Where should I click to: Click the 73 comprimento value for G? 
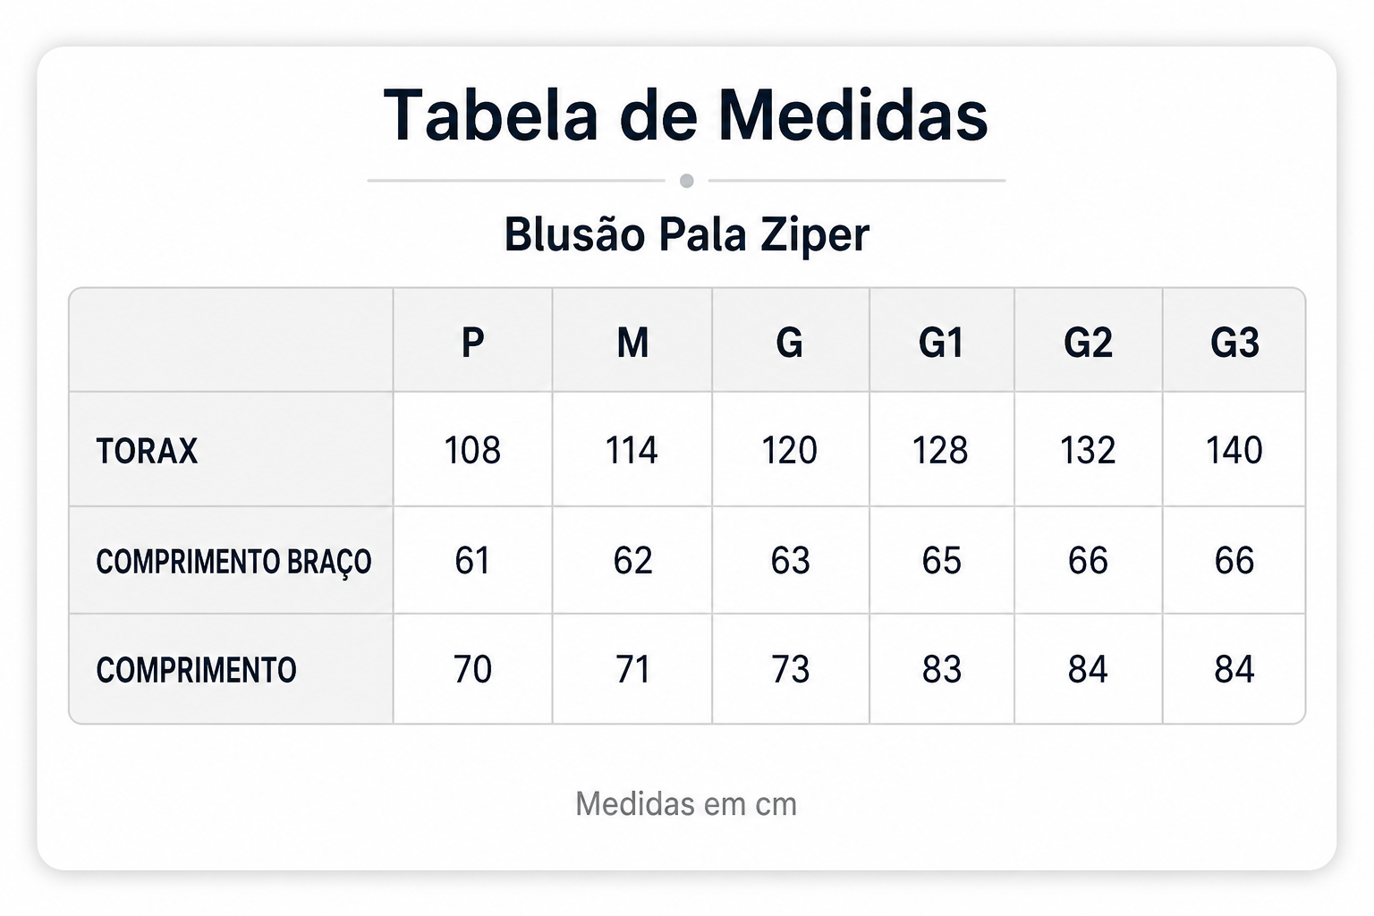pos(791,669)
